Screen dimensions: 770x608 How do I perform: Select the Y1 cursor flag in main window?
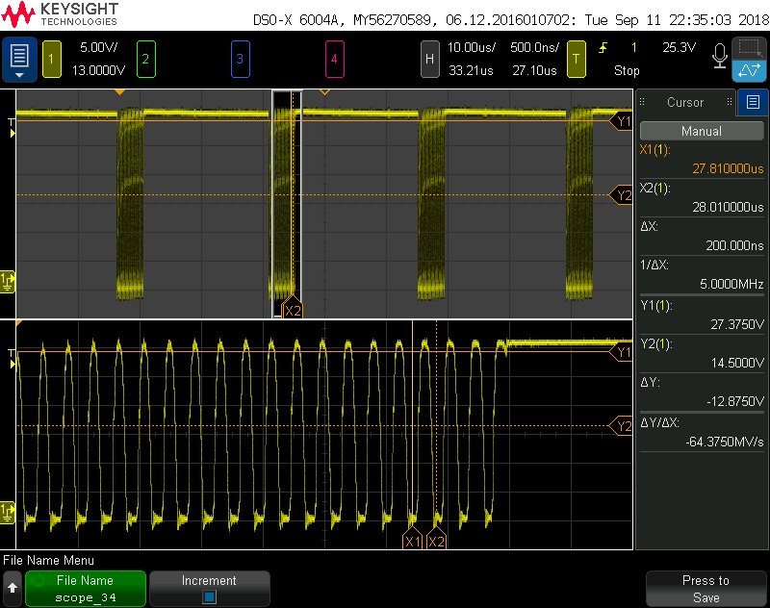pos(621,121)
